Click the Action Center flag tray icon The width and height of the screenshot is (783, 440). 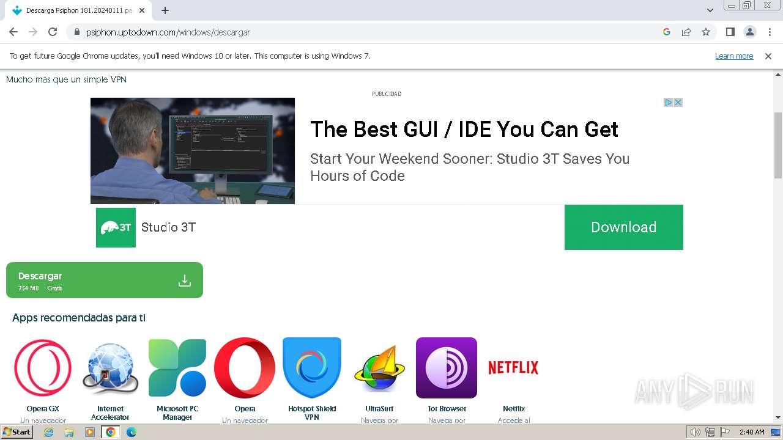coord(725,432)
